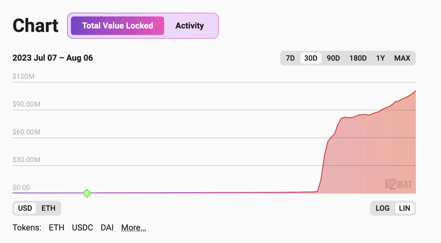
Task: Enable LOG scale for chart
Action: click(x=382, y=208)
